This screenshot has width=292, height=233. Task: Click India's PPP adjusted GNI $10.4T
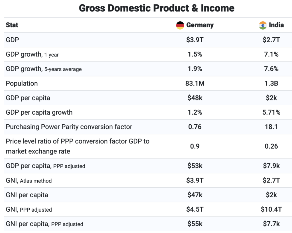[x=271, y=209]
